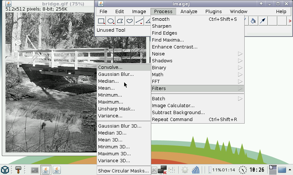
Task: Expand the Shadows submenu
Action: pos(197,61)
